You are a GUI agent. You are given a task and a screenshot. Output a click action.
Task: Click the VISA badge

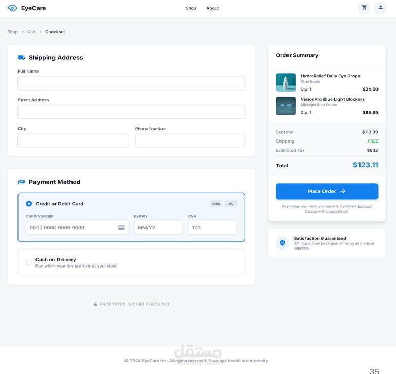(x=216, y=204)
